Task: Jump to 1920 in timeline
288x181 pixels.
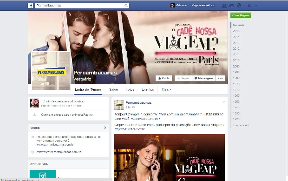Action: (236, 119)
